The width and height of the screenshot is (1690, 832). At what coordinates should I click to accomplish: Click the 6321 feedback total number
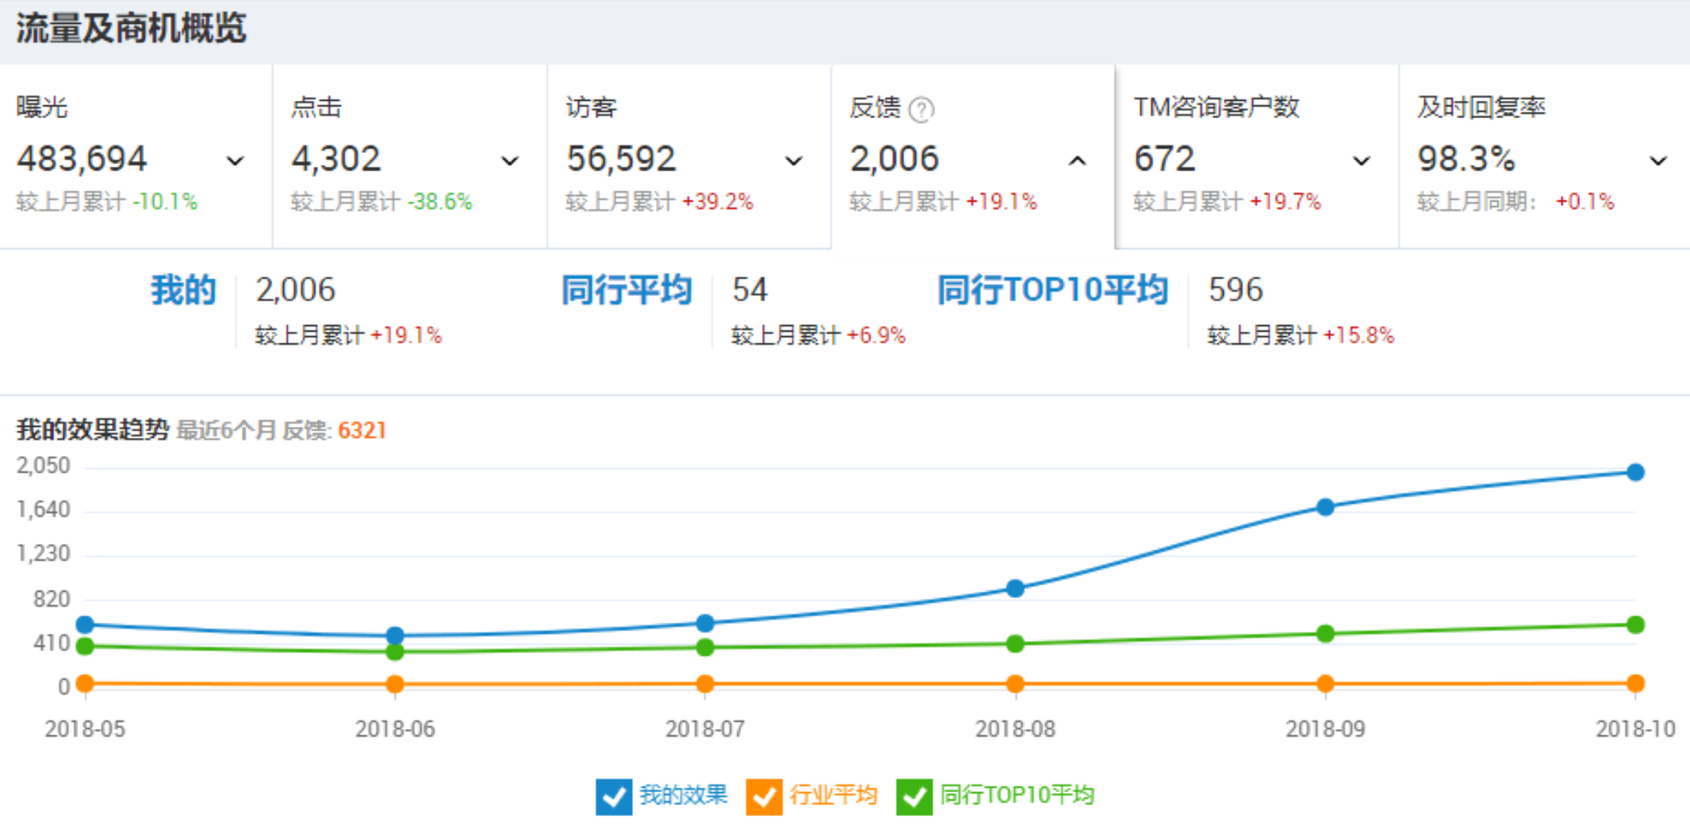[x=362, y=431]
